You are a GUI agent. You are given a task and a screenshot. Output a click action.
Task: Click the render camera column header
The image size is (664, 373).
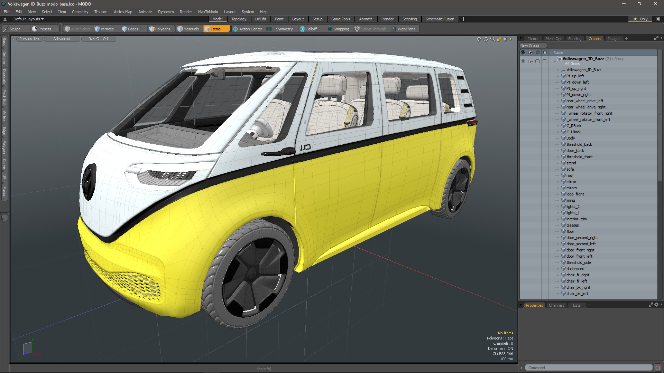pyautogui.click(x=531, y=52)
